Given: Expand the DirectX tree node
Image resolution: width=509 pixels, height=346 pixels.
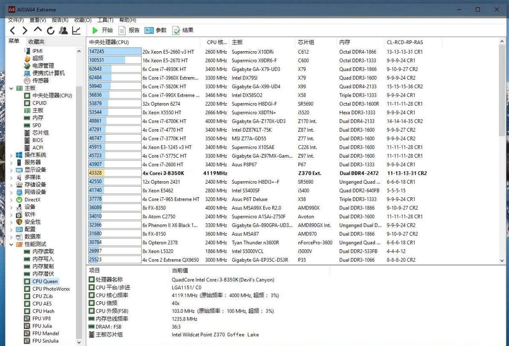Looking at the screenshot, I should (12, 200).
